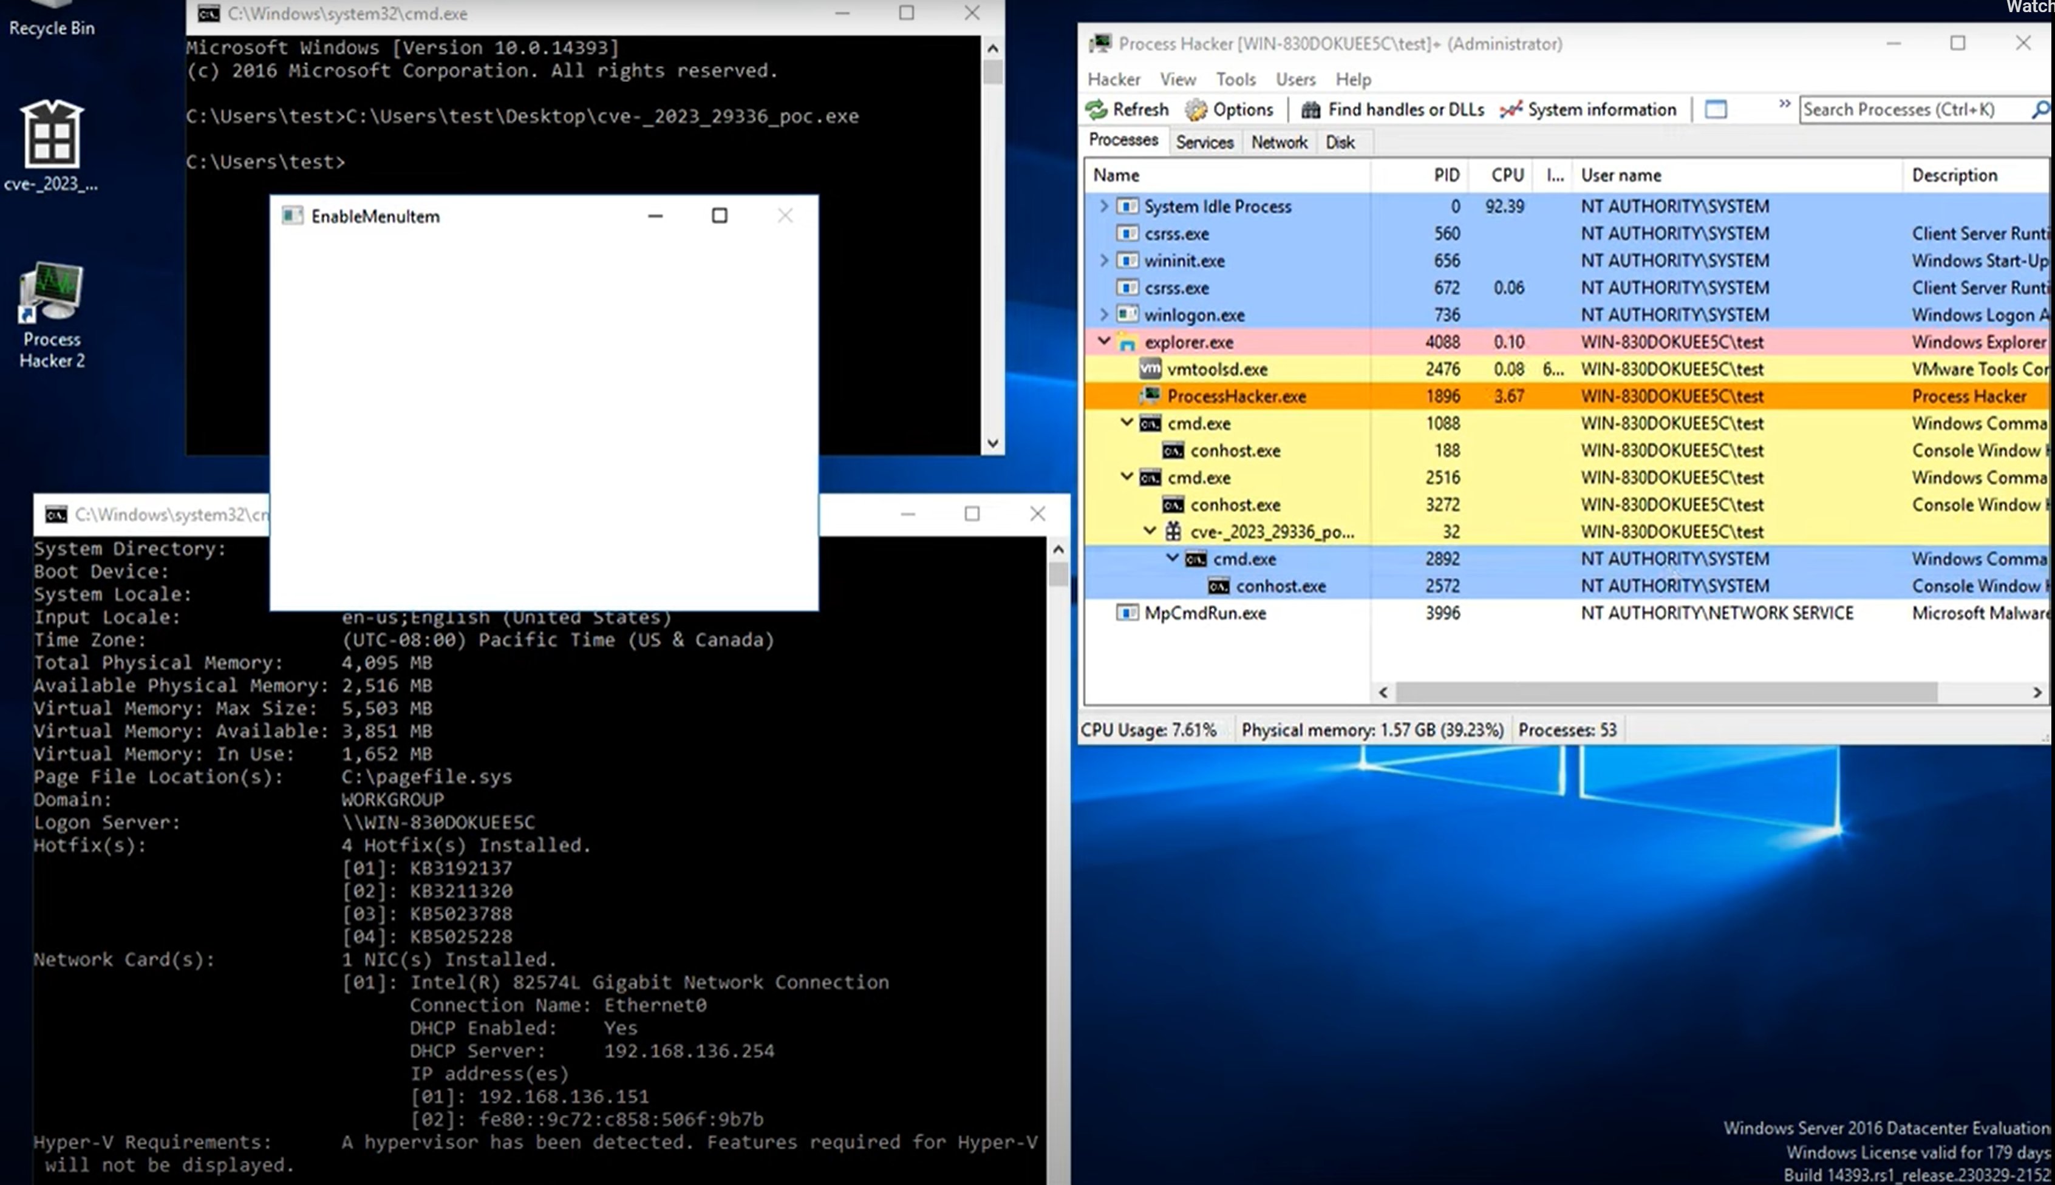Expand the wininit.exe node
The width and height of the screenshot is (2055, 1185).
coord(1104,260)
